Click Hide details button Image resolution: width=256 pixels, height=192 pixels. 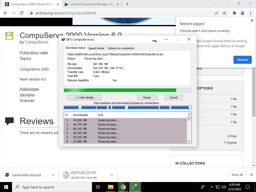click(84, 97)
